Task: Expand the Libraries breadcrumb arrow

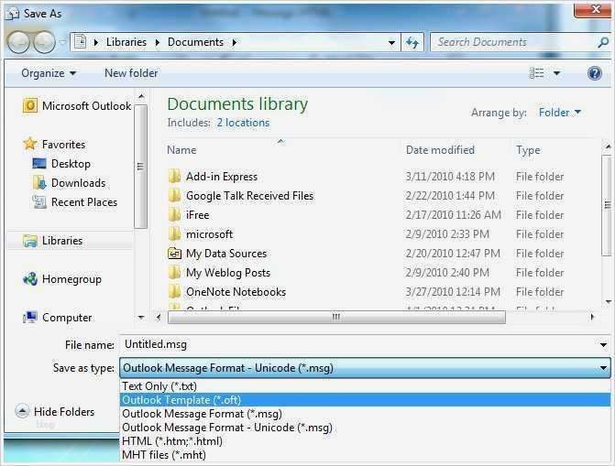Action: click(158, 42)
